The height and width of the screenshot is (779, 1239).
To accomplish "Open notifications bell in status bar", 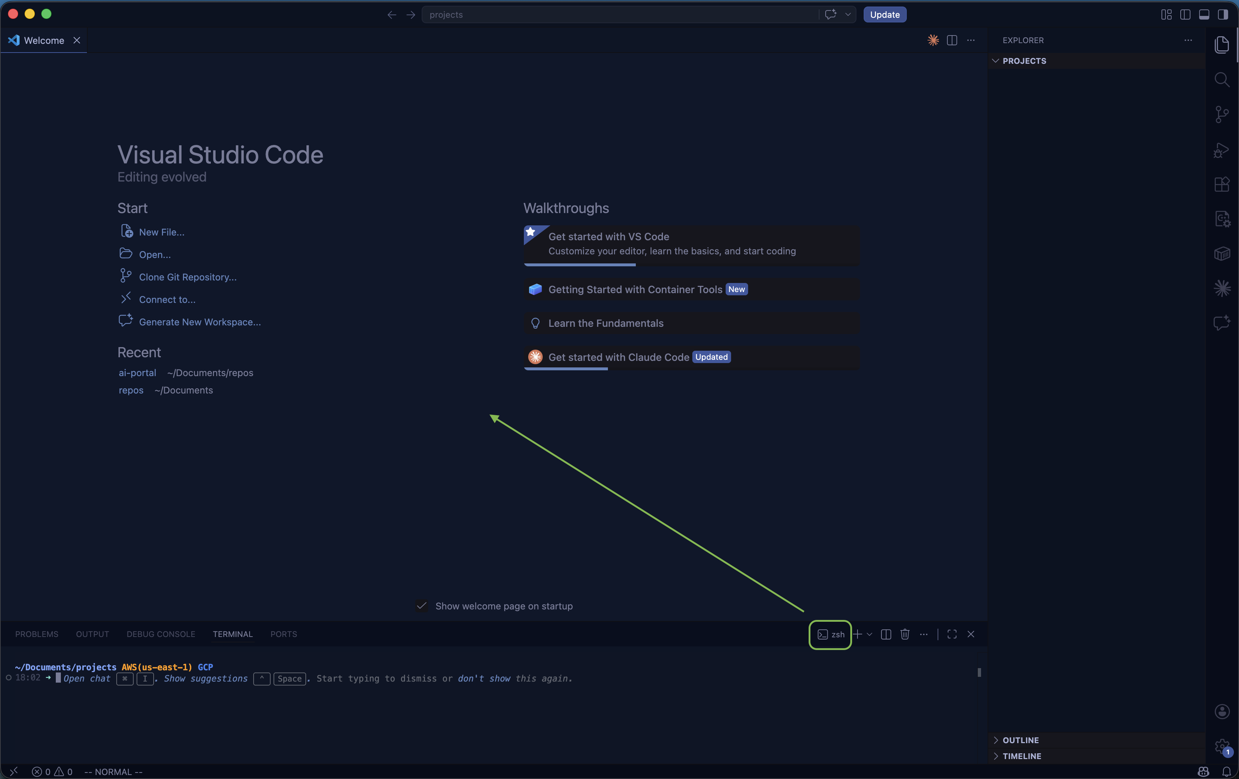I will pyautogui.click(x=1227, y=771).
